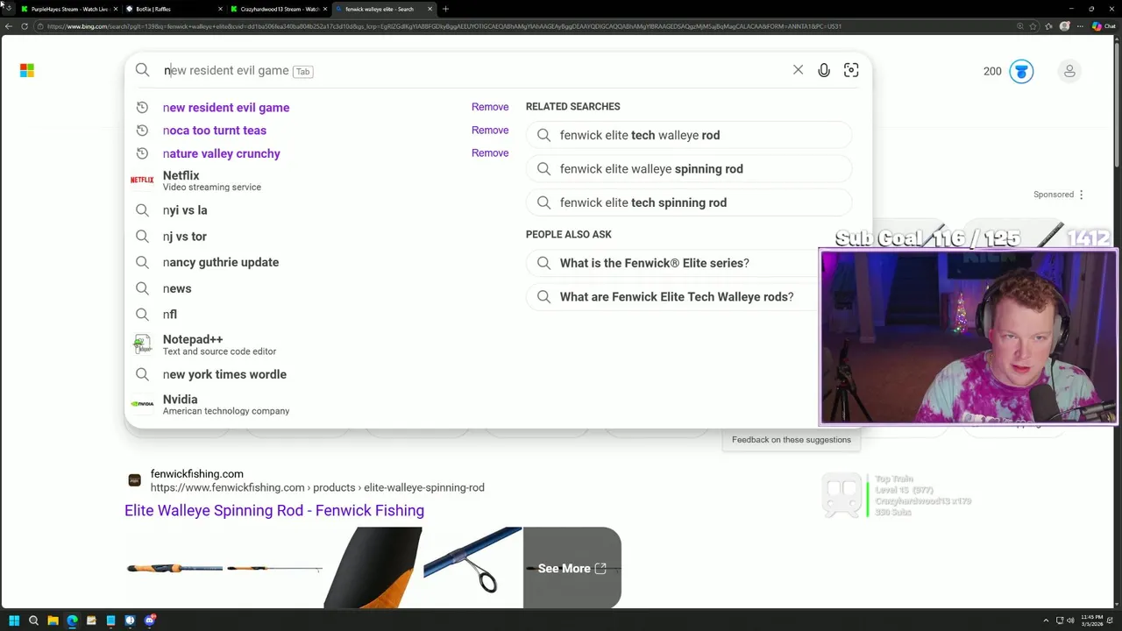Viewport: 1122px width, 631px height.
Task: Start voice search with the microphone icon
Action: (x=824, y=70)
